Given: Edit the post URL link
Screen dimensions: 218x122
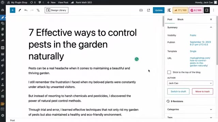Looking at the screenshot, I should pos(200,62).
